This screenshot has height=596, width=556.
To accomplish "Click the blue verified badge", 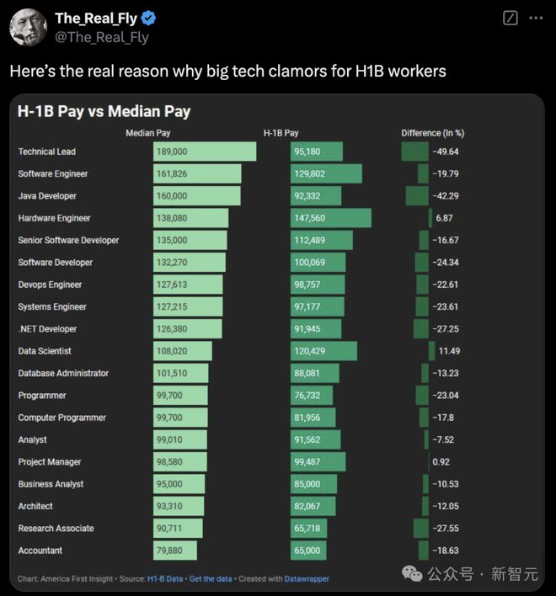I will pyautogui.click(x=148, y=18).
